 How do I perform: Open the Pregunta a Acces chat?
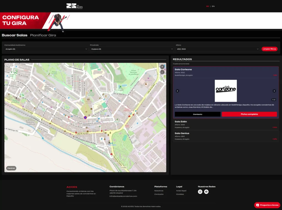pos(267,205)
